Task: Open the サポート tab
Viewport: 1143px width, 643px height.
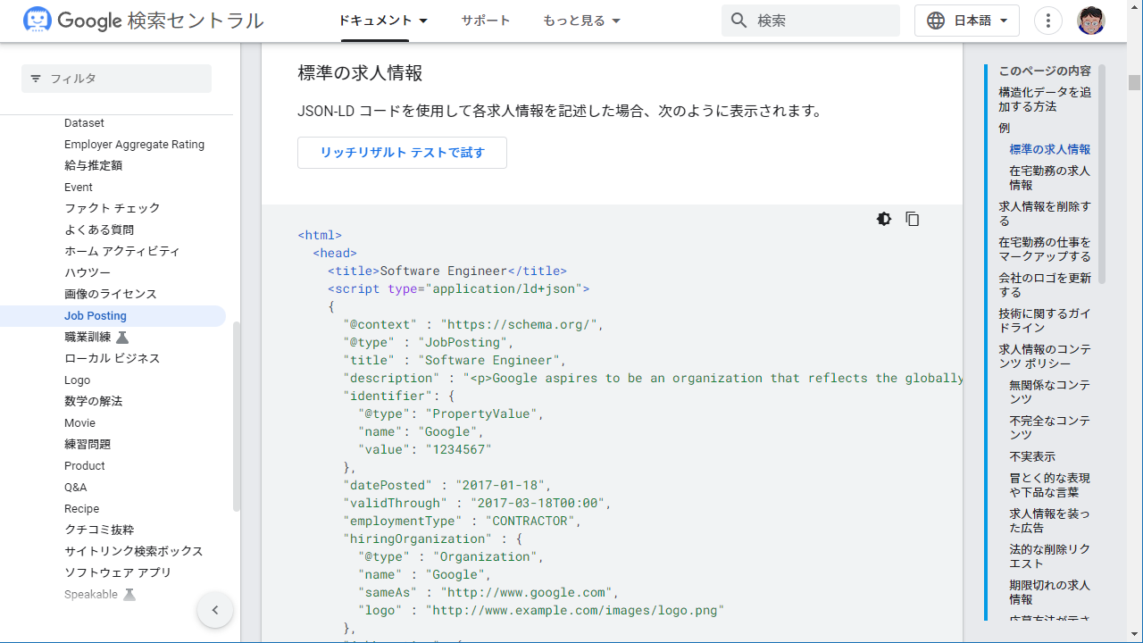Action: click(x=486, y=21)
